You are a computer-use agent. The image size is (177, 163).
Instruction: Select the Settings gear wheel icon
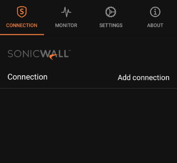(111, 12)
